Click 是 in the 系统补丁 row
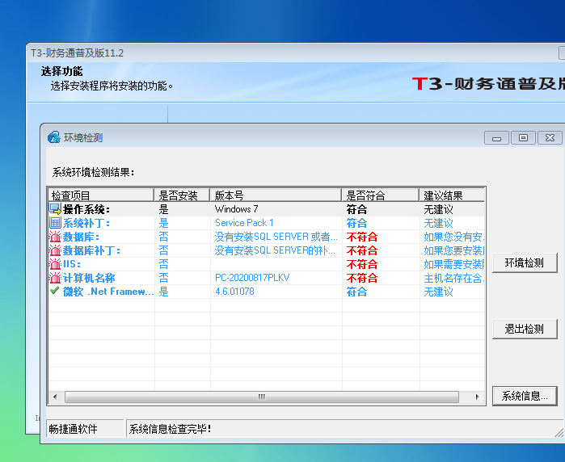Viewport: 565px width, 462px height. point(163,223)
